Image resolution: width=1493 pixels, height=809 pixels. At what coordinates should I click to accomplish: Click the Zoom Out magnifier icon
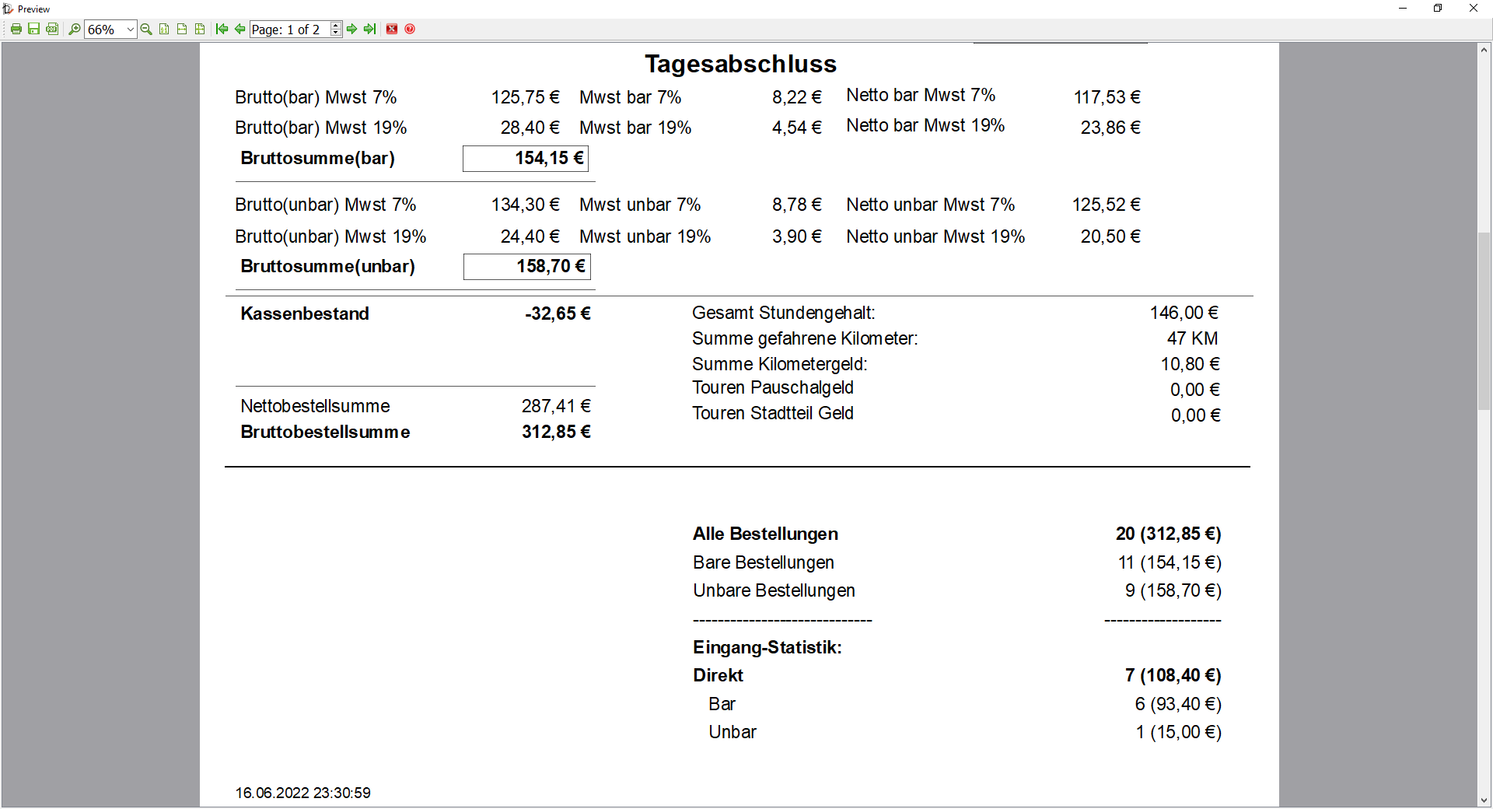(145, 30)
